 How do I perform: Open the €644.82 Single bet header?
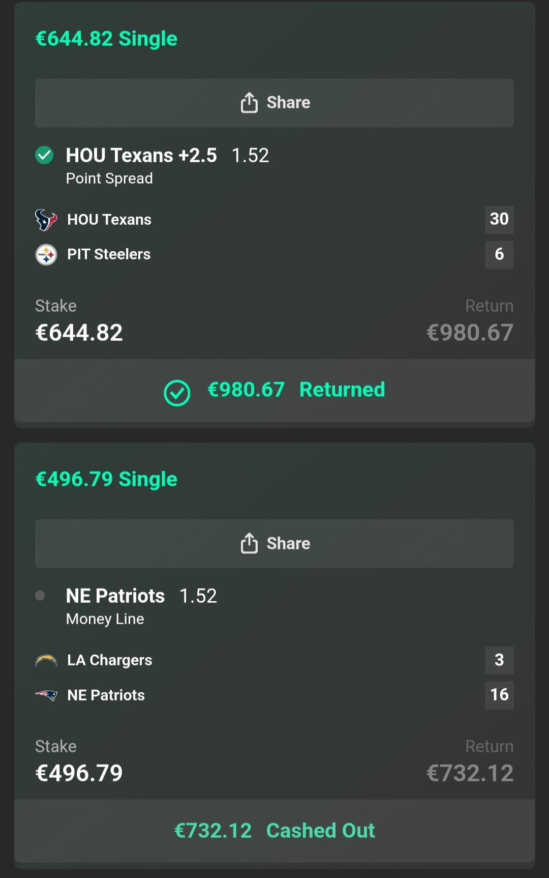106,39
